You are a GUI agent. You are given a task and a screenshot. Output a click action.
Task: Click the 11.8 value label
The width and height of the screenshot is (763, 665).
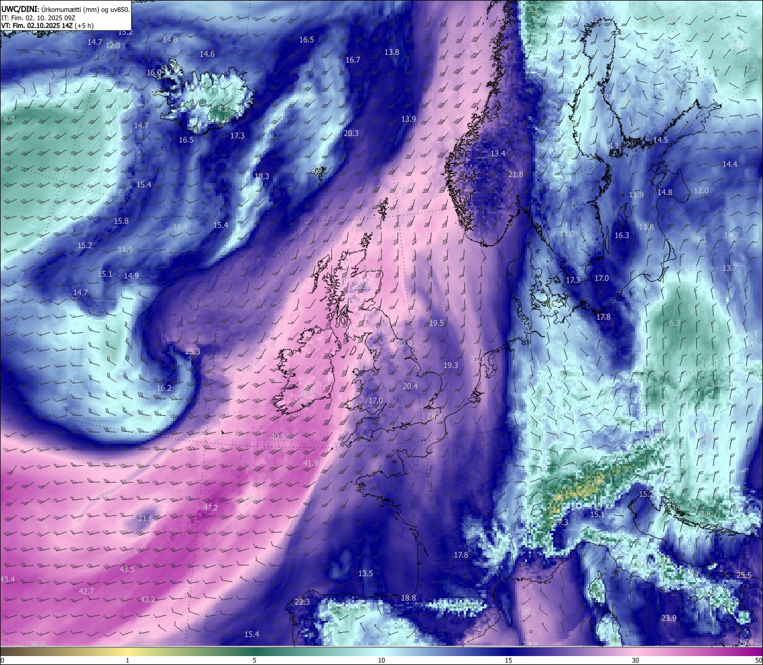646,227
